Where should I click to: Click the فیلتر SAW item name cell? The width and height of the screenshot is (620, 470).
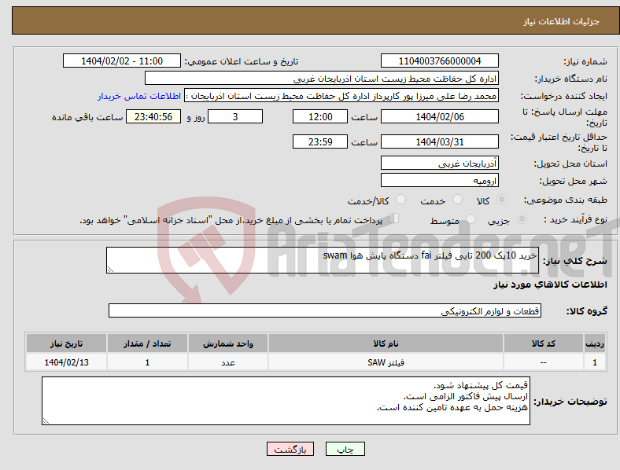coord(386,362)
